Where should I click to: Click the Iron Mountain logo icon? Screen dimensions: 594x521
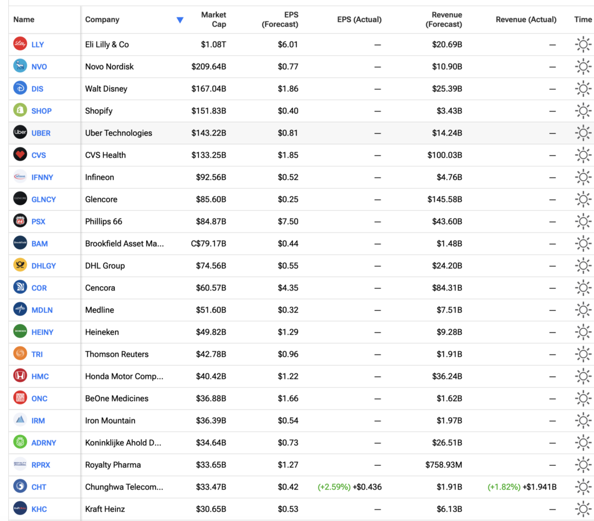[x=20, y=420]
